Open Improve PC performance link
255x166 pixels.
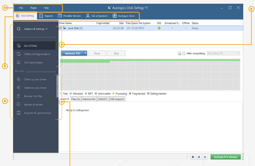tap(38, 113)
